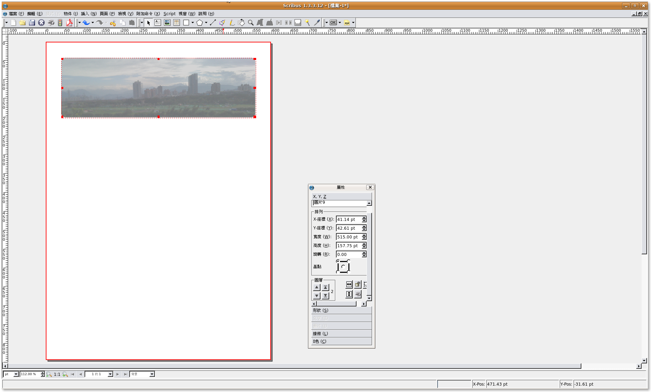Toggle horizontal flip in Properties panel
The height and width of the screenshot is (392, 651).
(349, 285)
